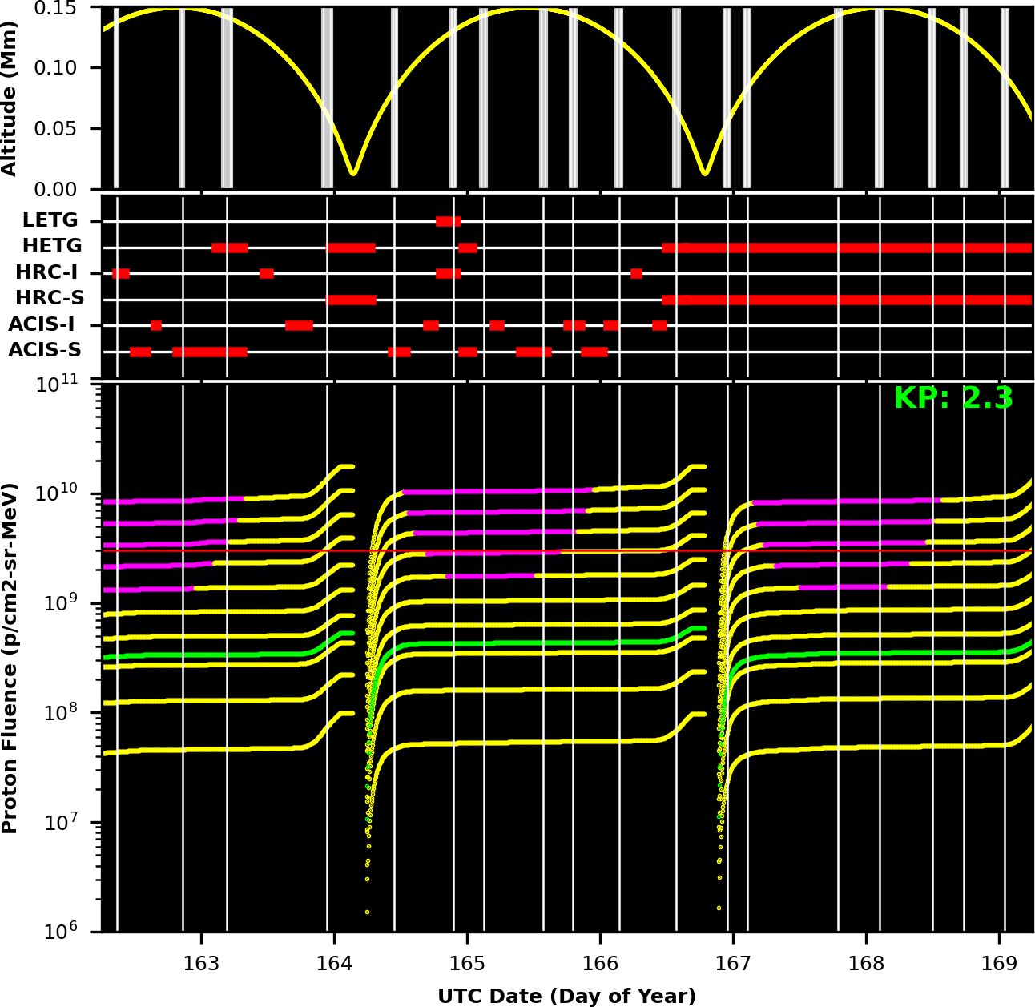Viewport: 1035px width, 1007px height.
Task: Click the red bar on the LETG row
Action: (448, 221)
